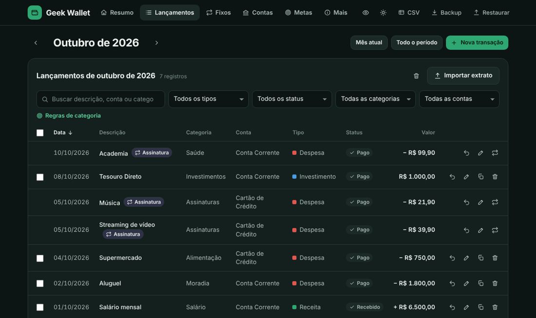Open the Contas tab
Image resolution: width=536 pixels, height=318 pixels.
click(x=258, y=13)
